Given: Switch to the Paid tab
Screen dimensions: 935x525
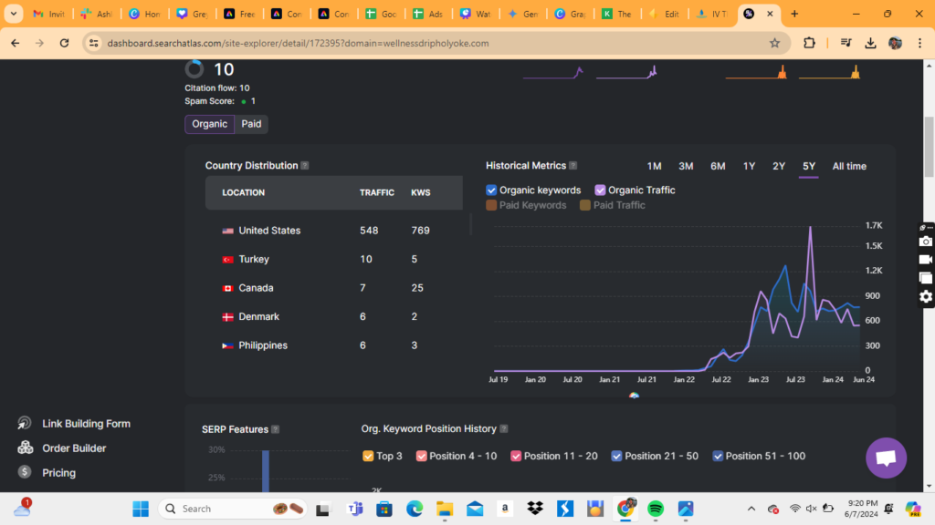Looking at the screenshot, I should [251, 124].
